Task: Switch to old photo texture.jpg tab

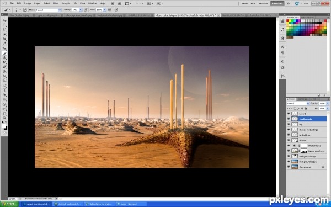Action: pos(112,15)
